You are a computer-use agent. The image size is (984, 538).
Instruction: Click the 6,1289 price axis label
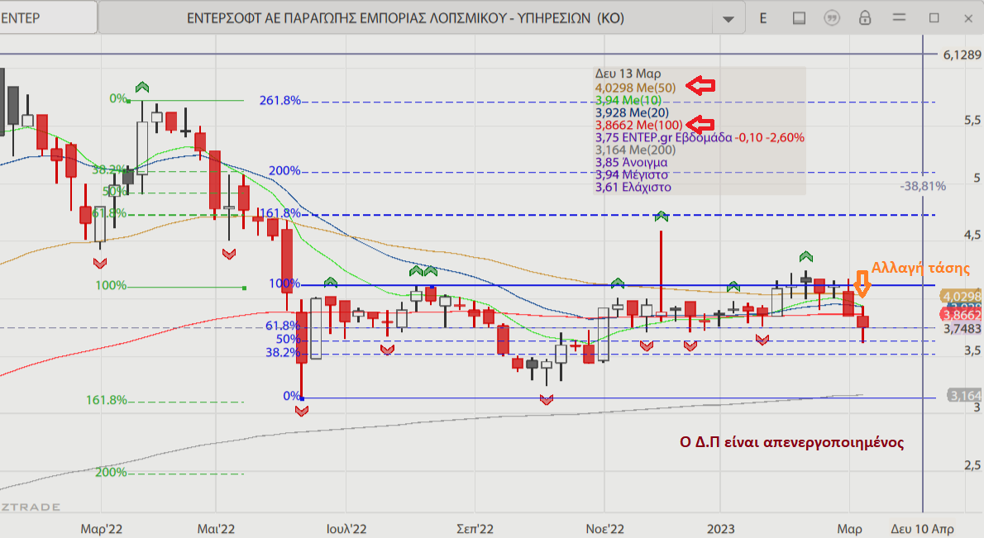[962, 55]
